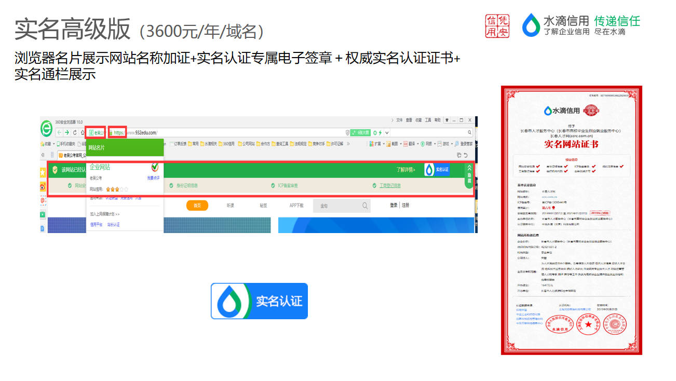This screenshot has height=381, width=676.
Task: Open the 水滴相关 bookmark folder
Action: point(208,144)
